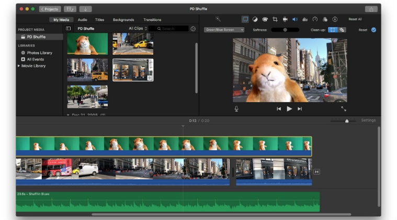The height and width of the screenshot is (220, 397).
Task: Select the yellow taxi crosswalk clip thumbnail
Action: pyautogui.click(x=133, y=44)
